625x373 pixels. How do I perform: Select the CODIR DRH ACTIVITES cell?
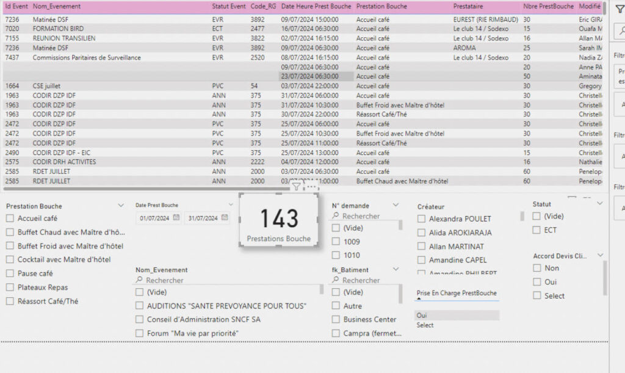[x=64, y=162]
